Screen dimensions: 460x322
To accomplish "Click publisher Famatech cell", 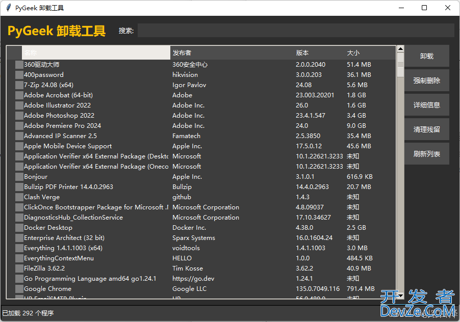I will pos(187,136).
